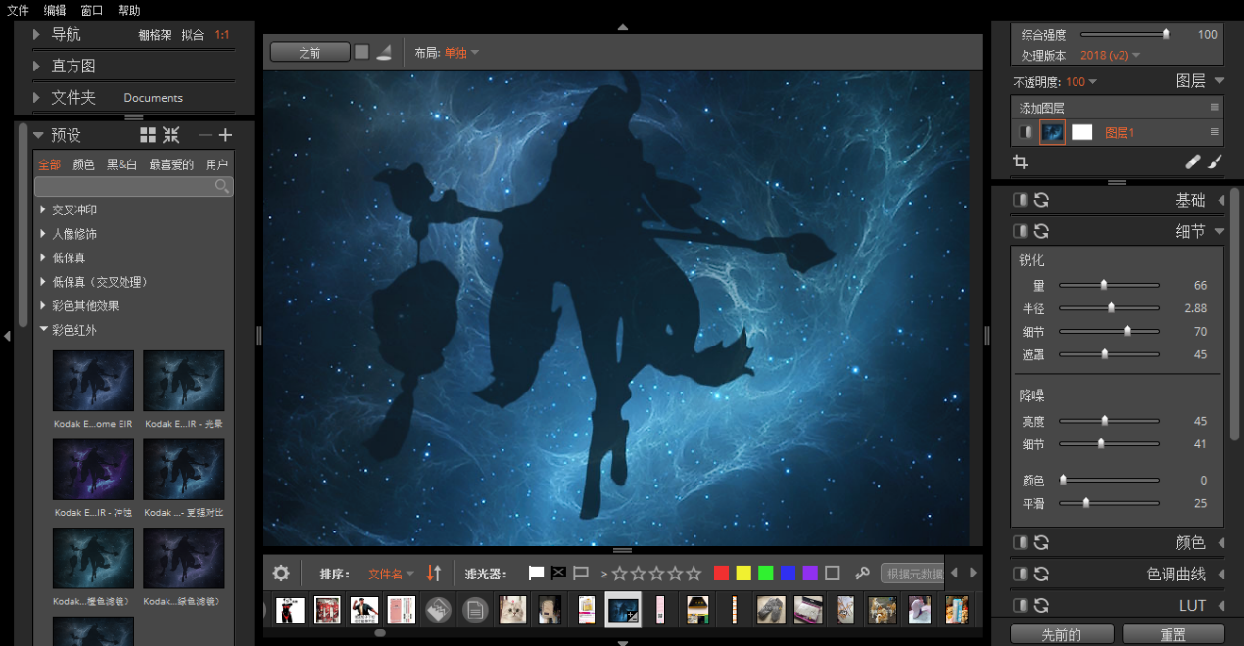The height and width of the screenshot is (646, 1244).
Task: Open filmstrip settings gear icon
Action: (x=281, y=574)
